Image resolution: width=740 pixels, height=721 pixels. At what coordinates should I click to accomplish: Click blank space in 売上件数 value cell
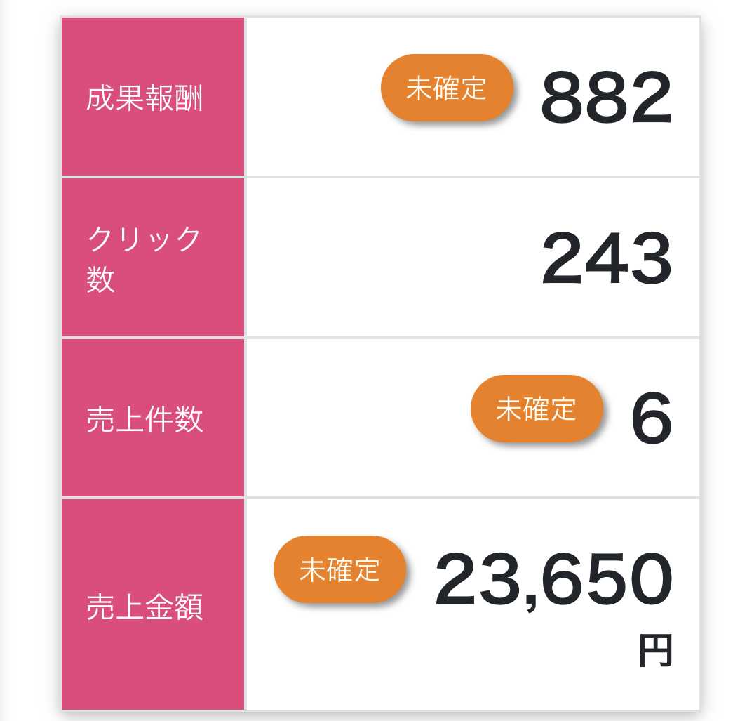[351, 418]
